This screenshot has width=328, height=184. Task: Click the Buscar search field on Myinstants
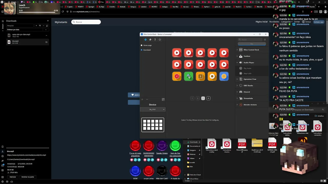pyautogui.click(x=86, y=22)
